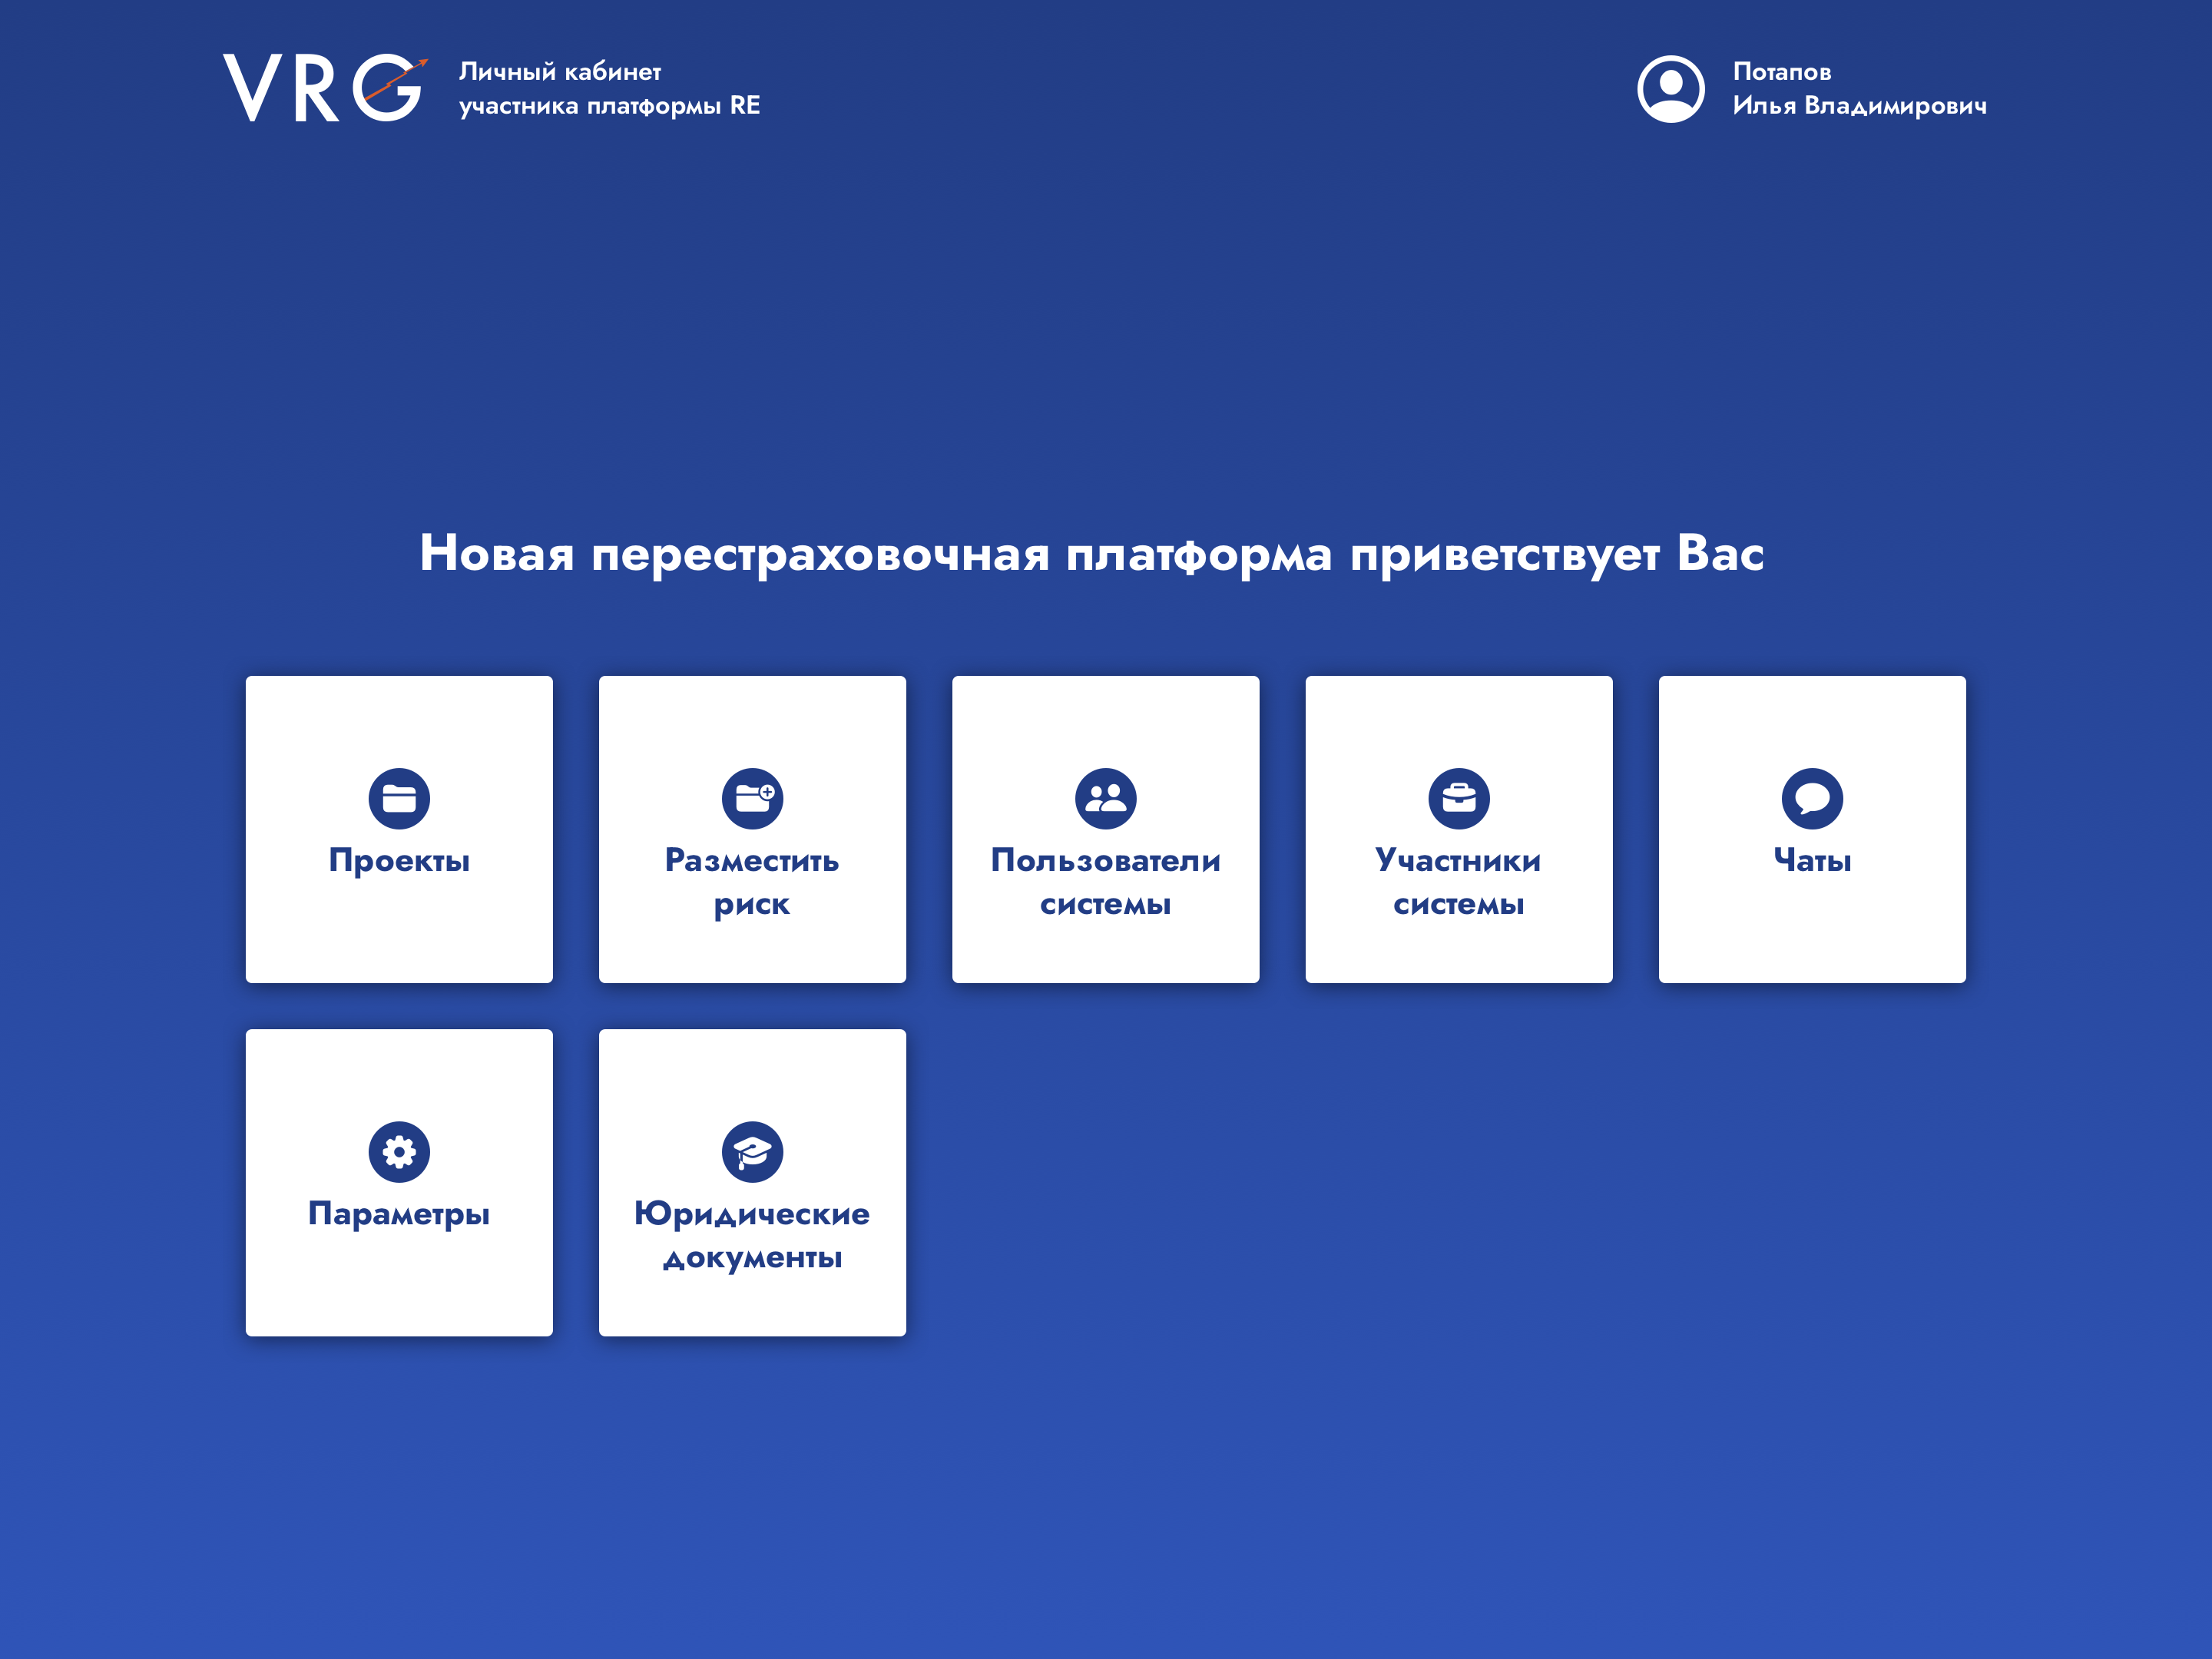This screenshot has height=1659, width=2212.
Task: Click the user avatar icon
Action: coord(1670,89)
